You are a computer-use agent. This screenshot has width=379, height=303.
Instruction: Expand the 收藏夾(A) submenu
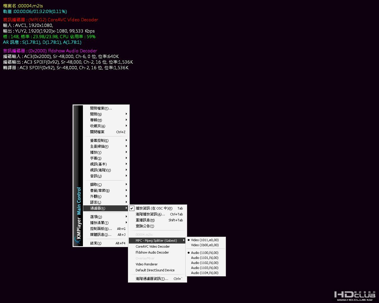click(106, 126)
